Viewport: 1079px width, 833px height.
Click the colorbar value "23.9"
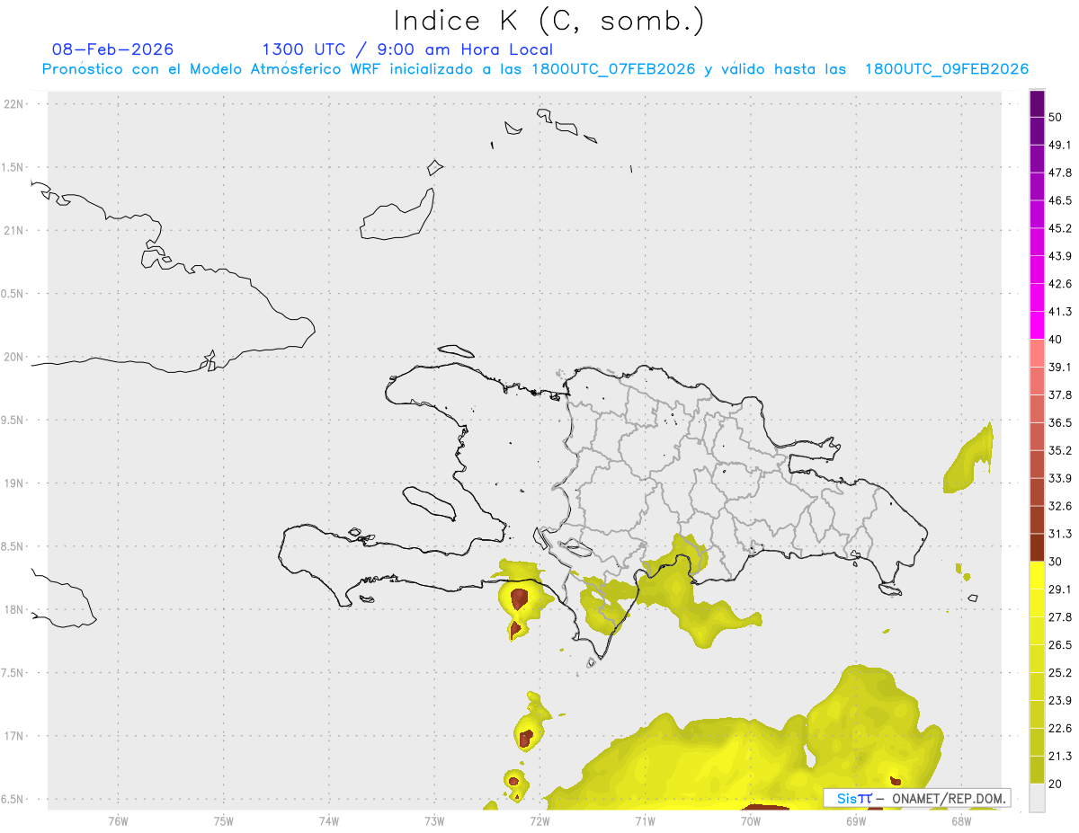pos(1060,700)
